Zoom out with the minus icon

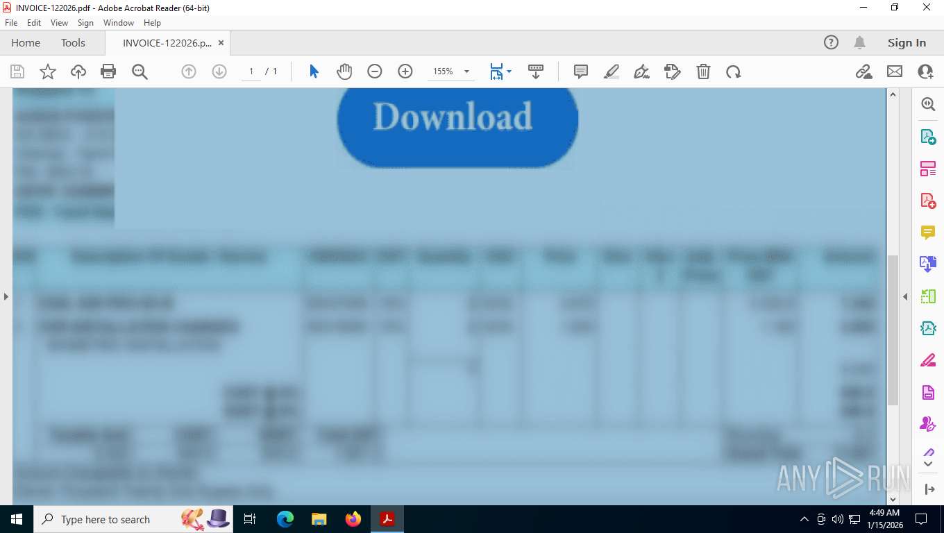pos(375,71)
